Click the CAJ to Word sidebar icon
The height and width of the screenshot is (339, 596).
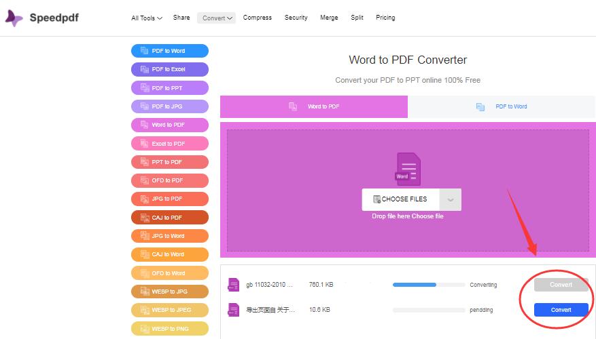[x=145, y=254]
